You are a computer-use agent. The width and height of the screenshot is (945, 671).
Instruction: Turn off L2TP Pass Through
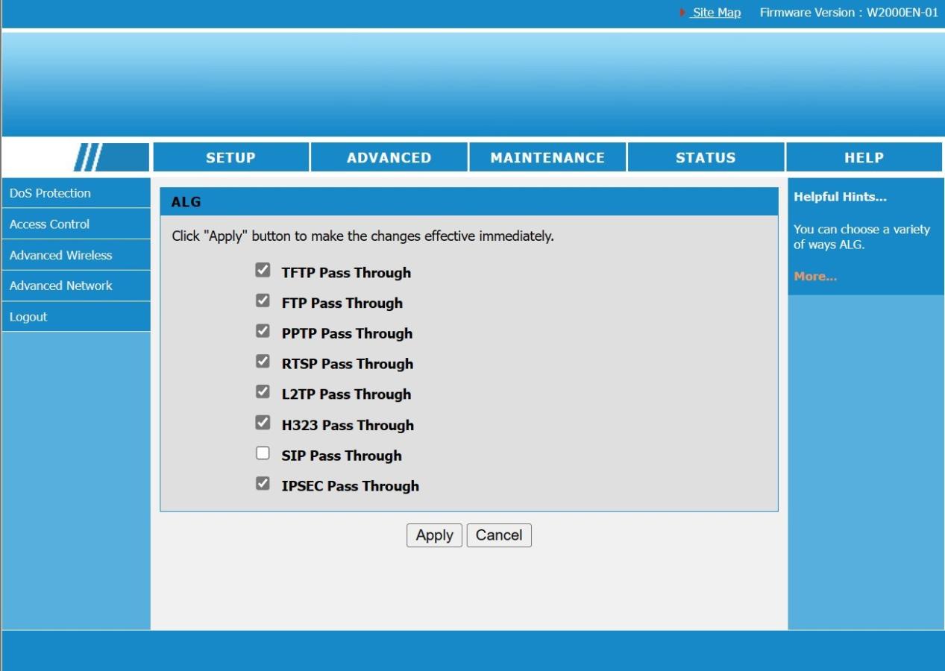tap(263, 392)
